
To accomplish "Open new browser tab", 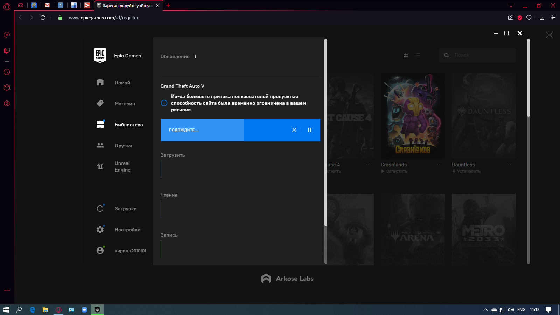I will coord(168,5).
